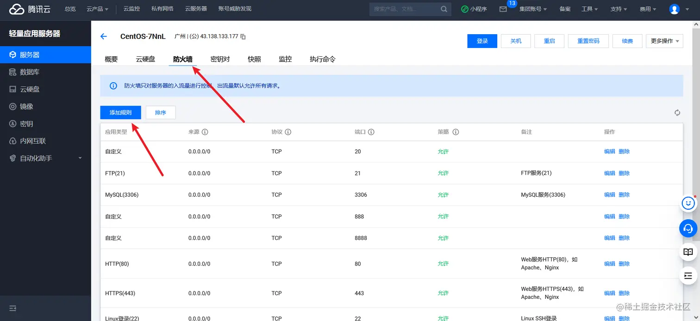700x321 pixels.
Task: Delete the HTTPS(443) rule
Action: pos(624,293)
